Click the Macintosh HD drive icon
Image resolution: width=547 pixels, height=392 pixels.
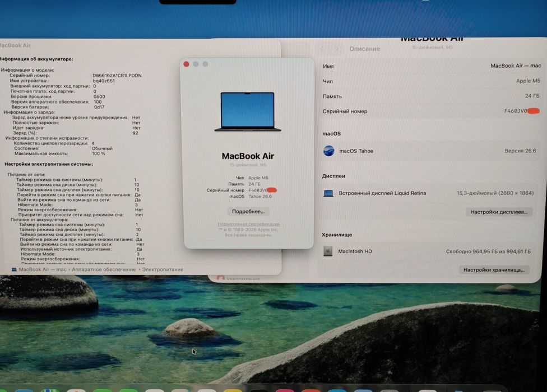pos(328,251)
